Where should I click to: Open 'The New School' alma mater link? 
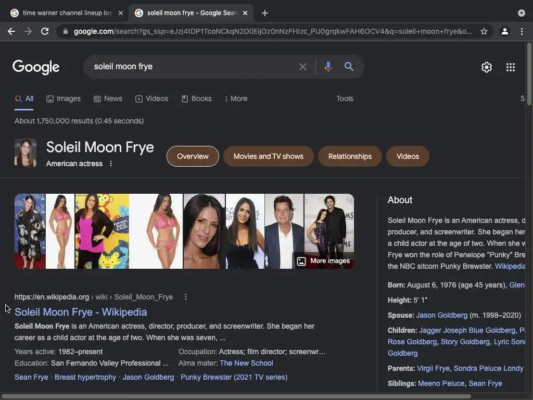(x=246, y=363)
